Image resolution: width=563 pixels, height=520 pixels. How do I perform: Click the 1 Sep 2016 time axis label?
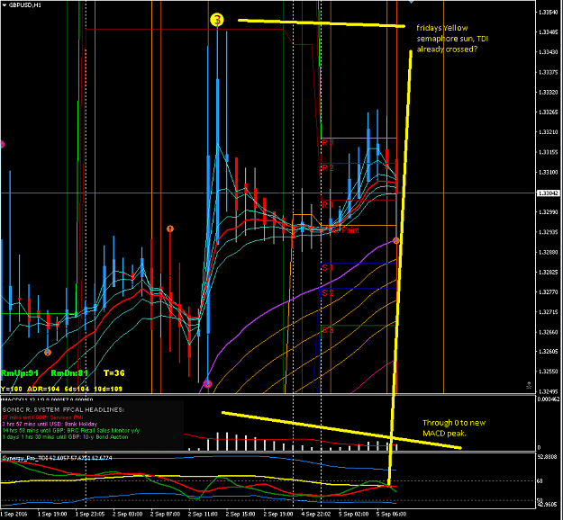click(x=14, y=515)
